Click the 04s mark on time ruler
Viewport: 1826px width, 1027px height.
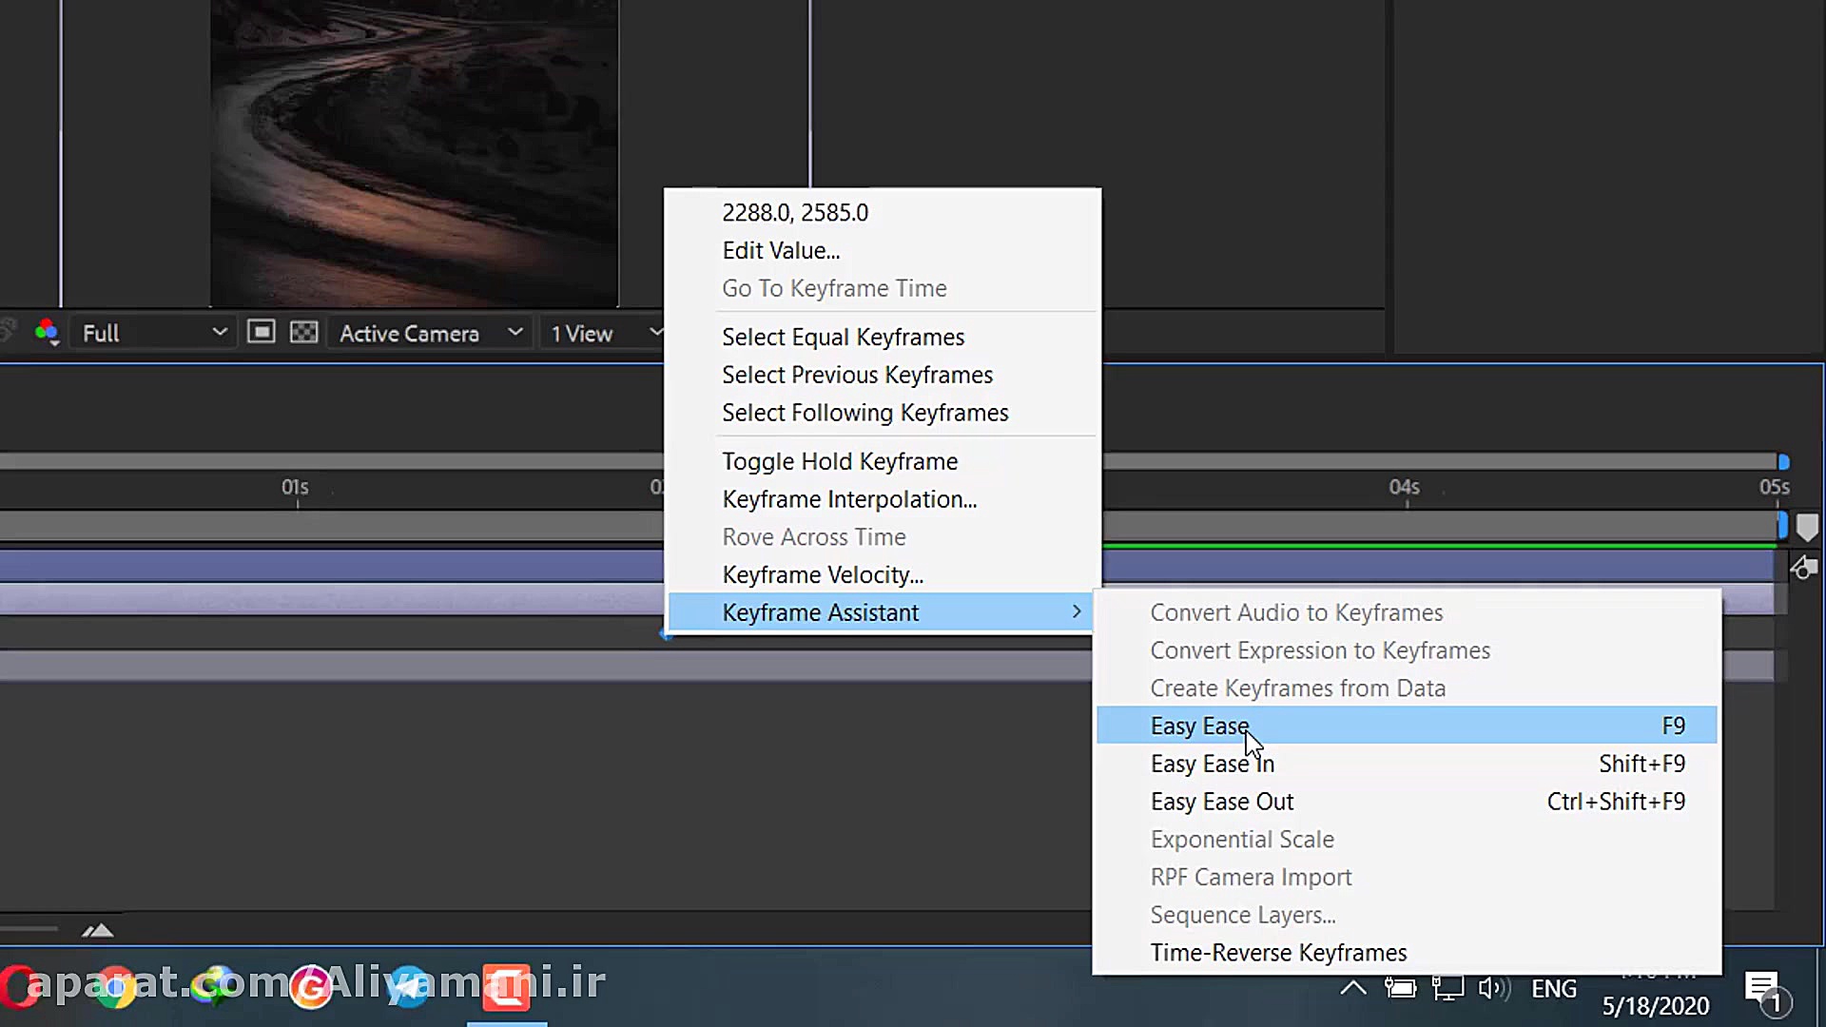pos(1406,489)
